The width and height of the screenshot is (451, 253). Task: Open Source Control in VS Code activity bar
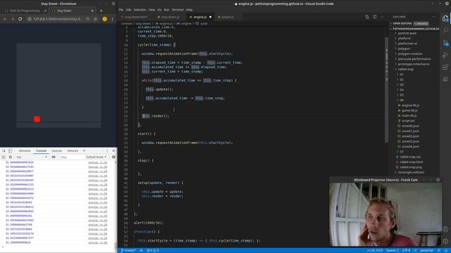click(x=445, y=43)
